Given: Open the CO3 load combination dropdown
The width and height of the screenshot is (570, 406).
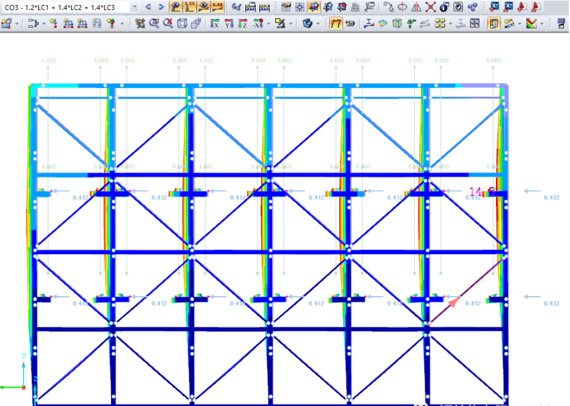Looking at the screenshot, I should 135,7.
